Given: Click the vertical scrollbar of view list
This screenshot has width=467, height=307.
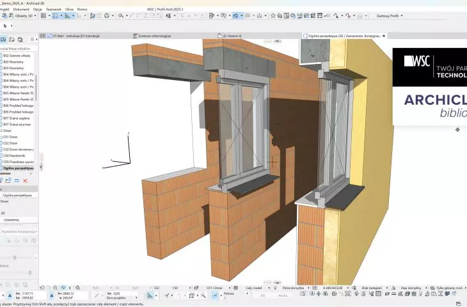Looking at the screenshot, I should (36, 88).
